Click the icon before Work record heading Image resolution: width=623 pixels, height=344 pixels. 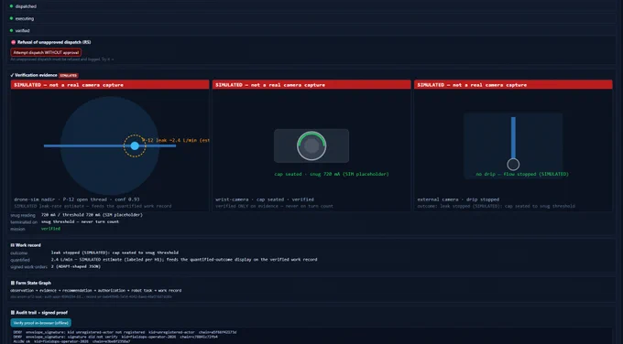(12, 245)
